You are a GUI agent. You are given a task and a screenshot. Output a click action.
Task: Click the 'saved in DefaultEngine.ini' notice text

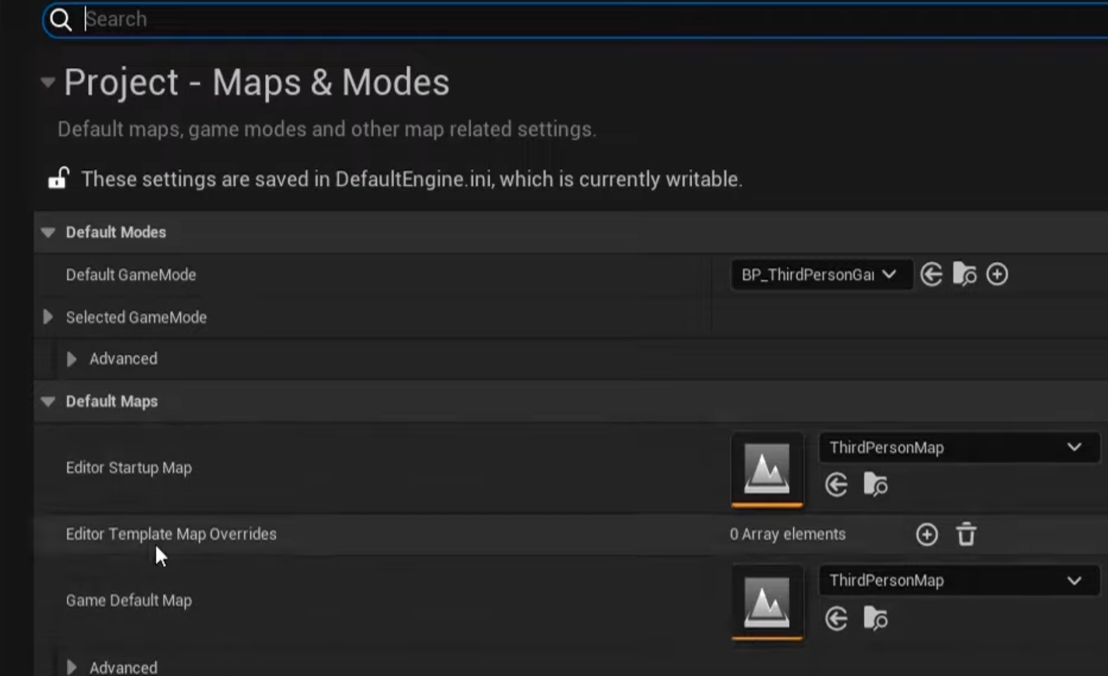(412, 179)
